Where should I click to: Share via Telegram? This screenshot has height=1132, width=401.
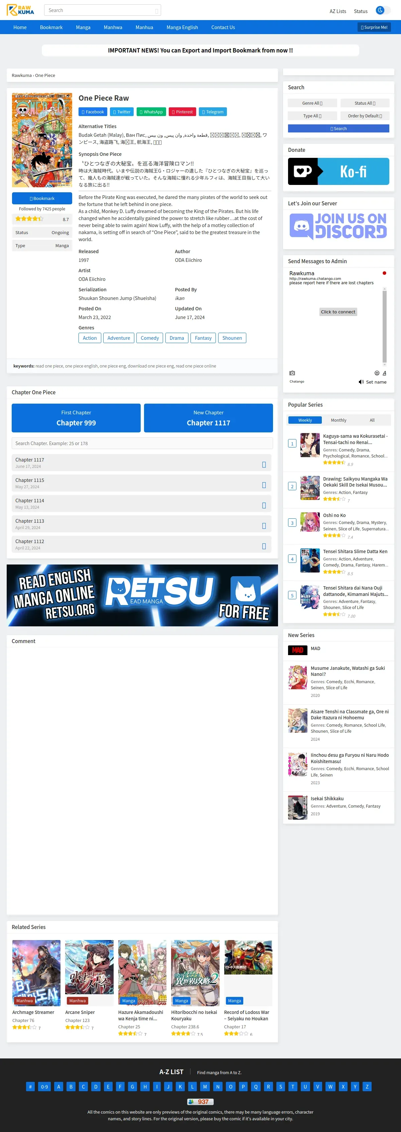(x=213, y=112)
